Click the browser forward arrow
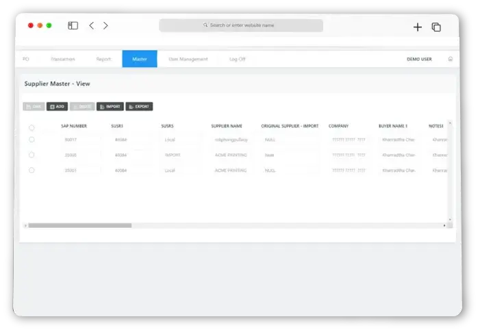 pyautogui.click(x=105, y=26)
